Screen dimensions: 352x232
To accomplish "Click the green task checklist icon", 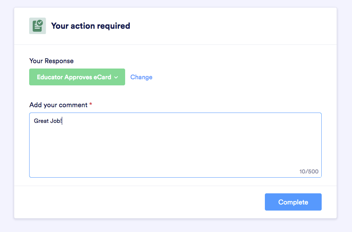I will point(38,26).
